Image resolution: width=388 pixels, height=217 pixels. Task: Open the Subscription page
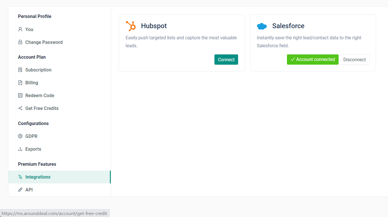point(38,70)
